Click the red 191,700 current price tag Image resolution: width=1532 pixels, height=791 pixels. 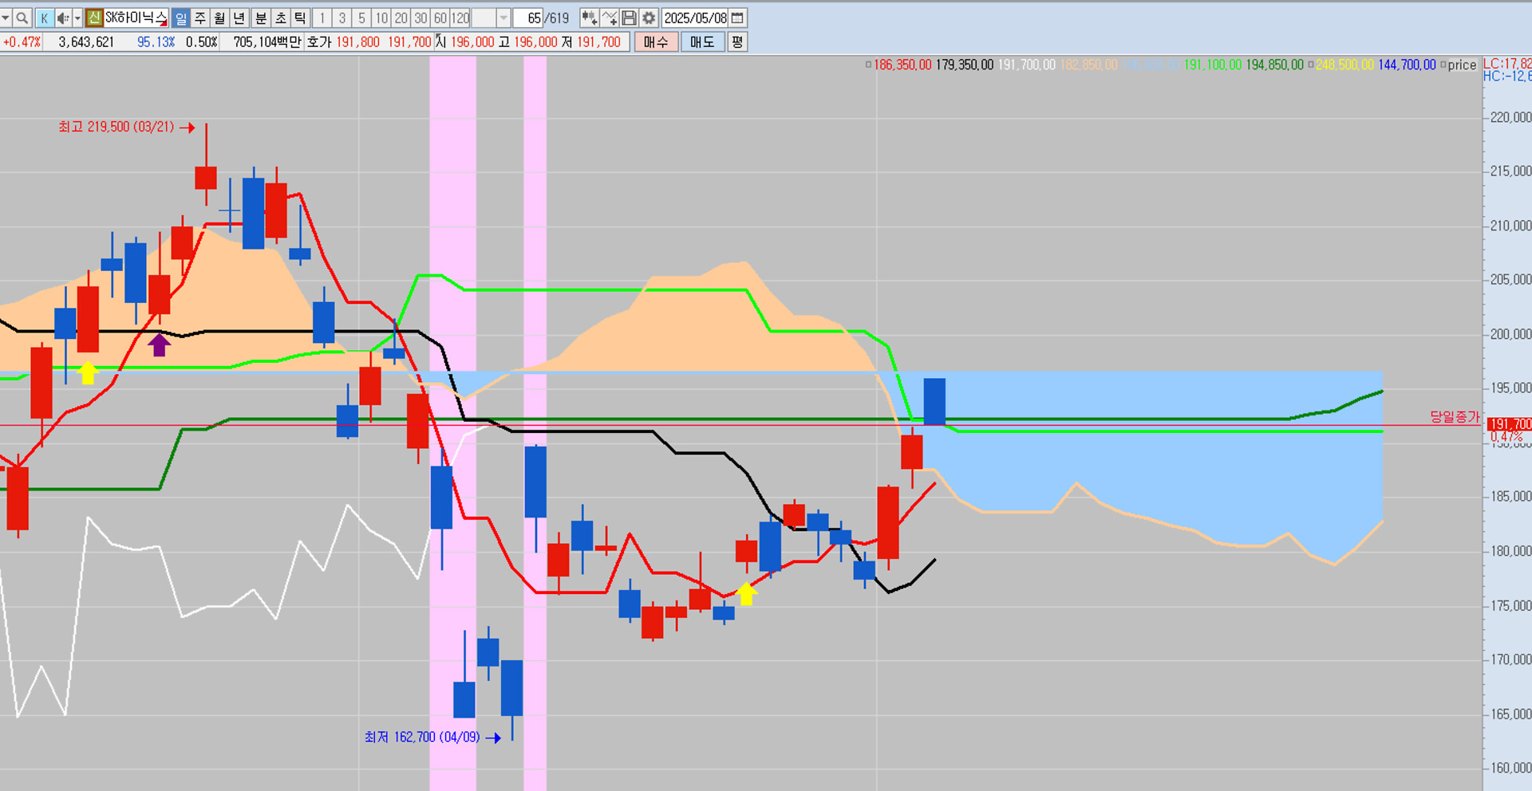pyautogui.click(x=1510, y=424)
